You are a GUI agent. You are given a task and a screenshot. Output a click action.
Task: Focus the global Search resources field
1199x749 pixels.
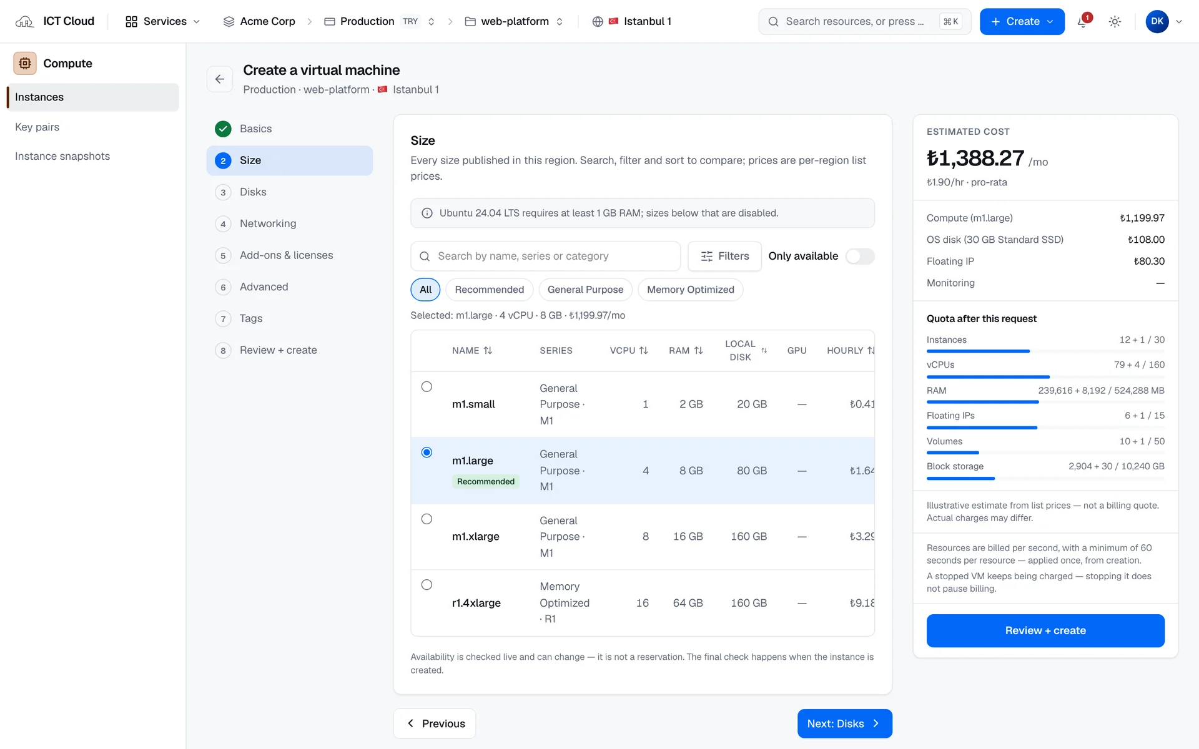click(864, 21)
